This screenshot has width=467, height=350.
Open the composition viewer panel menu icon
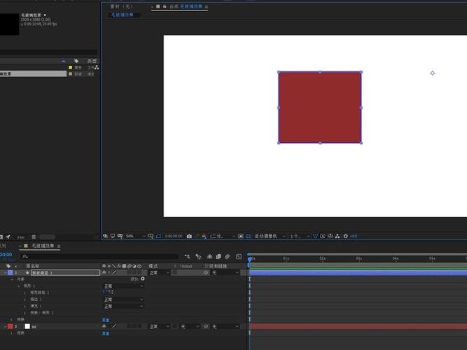207,6
